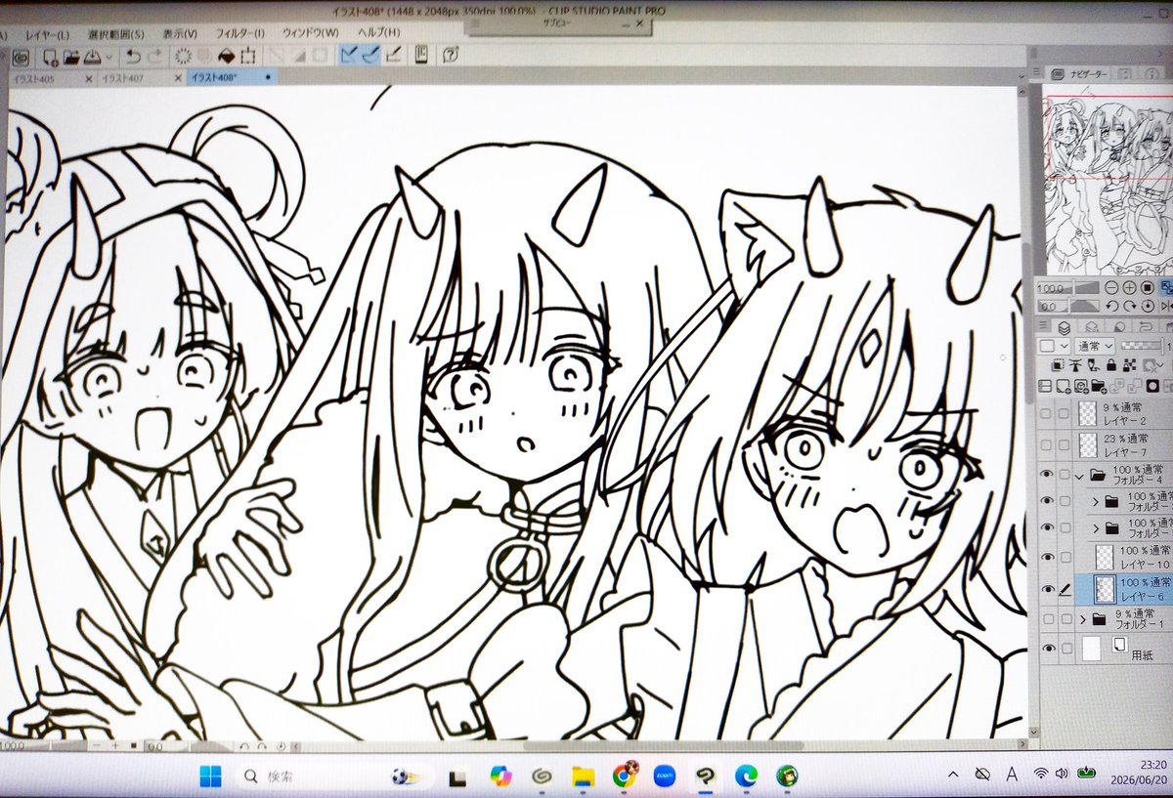Click Navigator reset rotation icon
This screenshot has height=798, width=1173.
tap(1148, 307)
